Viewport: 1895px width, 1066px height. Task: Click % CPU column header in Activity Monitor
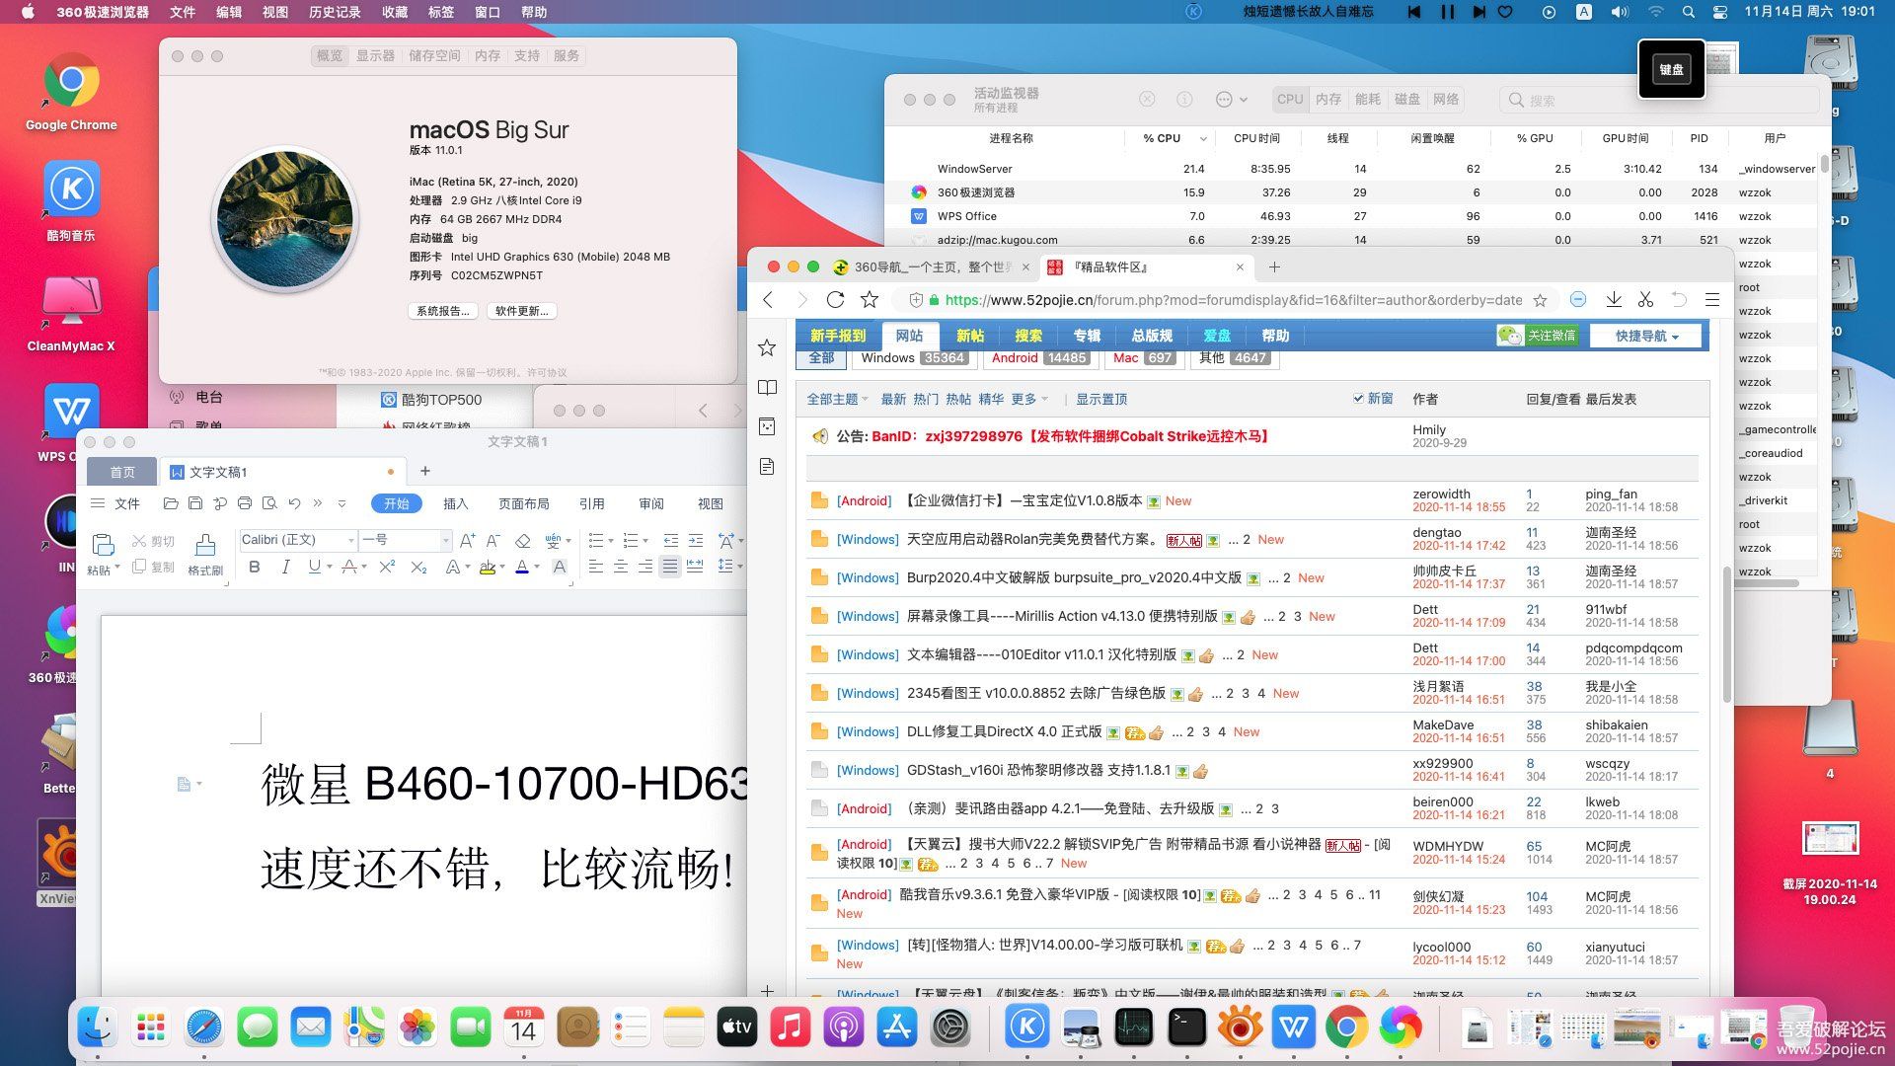(x=1162, y=138)
